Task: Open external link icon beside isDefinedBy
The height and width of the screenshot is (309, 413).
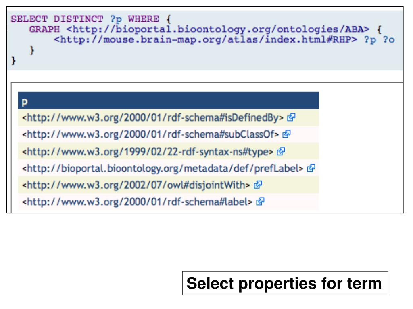Action: click(x=291, y=117)
